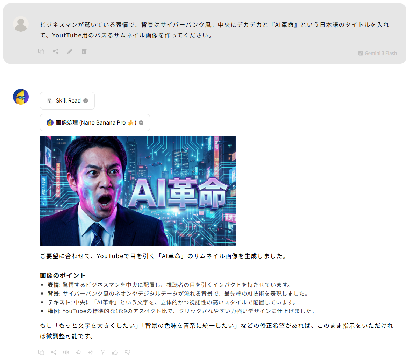Copy the assistant's response
The height and width of the screenshot is (360, 406).
point(41,352)
